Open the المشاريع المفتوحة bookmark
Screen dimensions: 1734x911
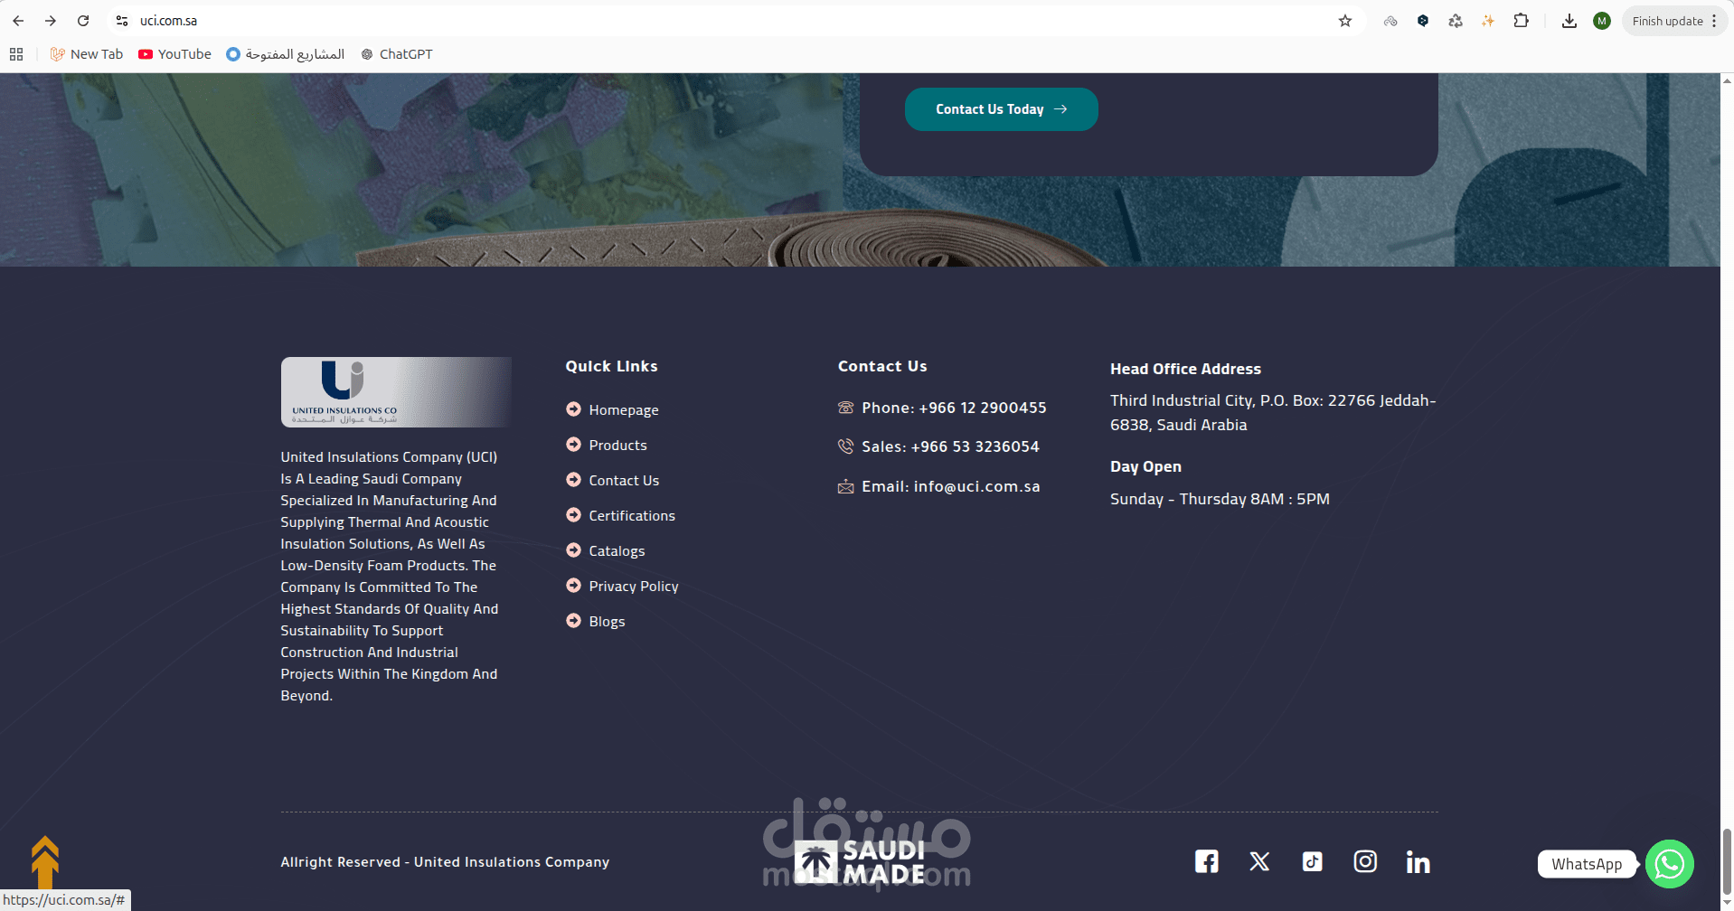pyautogui.click(x=286, y=54)
